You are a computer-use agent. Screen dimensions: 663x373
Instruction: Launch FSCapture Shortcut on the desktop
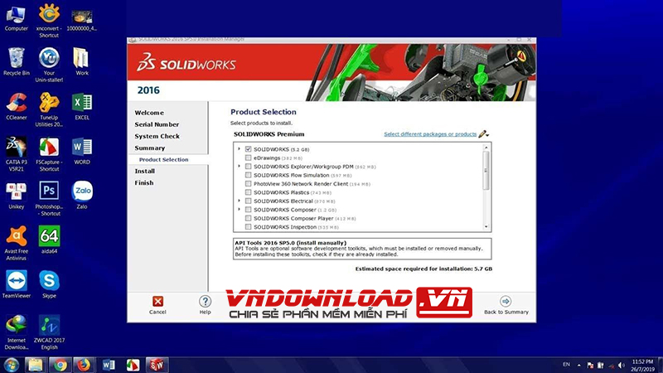pos(49,154)
